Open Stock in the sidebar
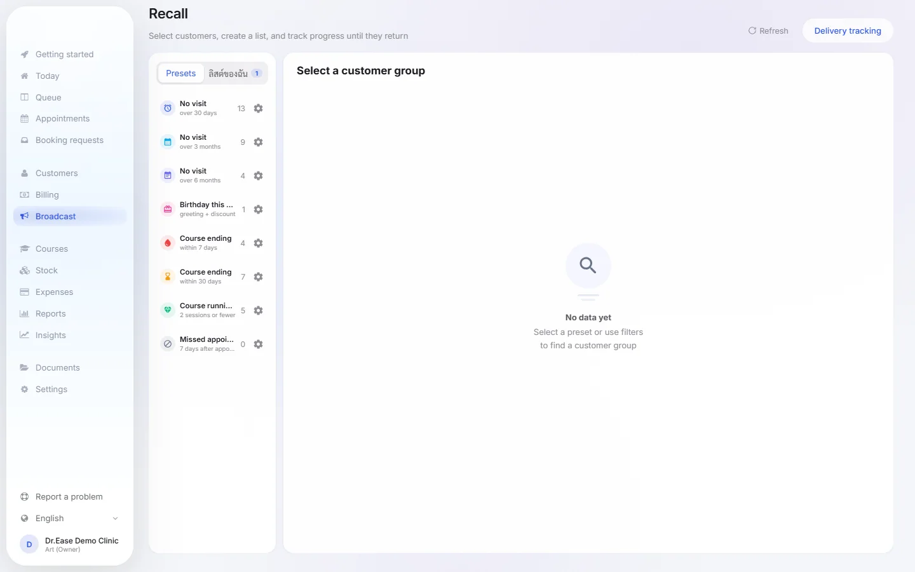Screen dimensions: 915x572 point(70,271)
